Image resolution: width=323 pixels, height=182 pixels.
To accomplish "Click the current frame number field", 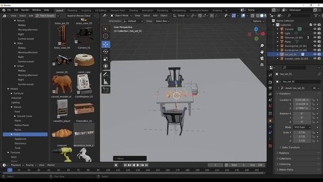I will pyautogui.click(x=216, y=165).
